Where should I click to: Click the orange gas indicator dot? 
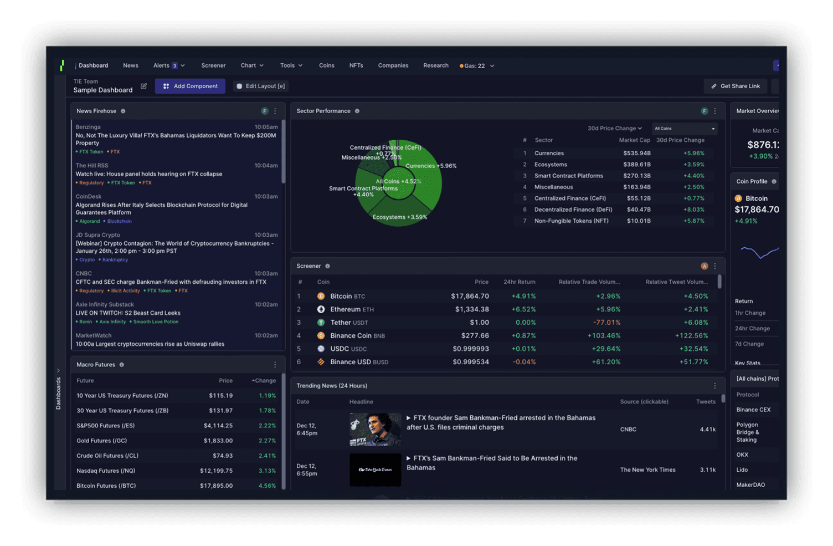[461, 66]
